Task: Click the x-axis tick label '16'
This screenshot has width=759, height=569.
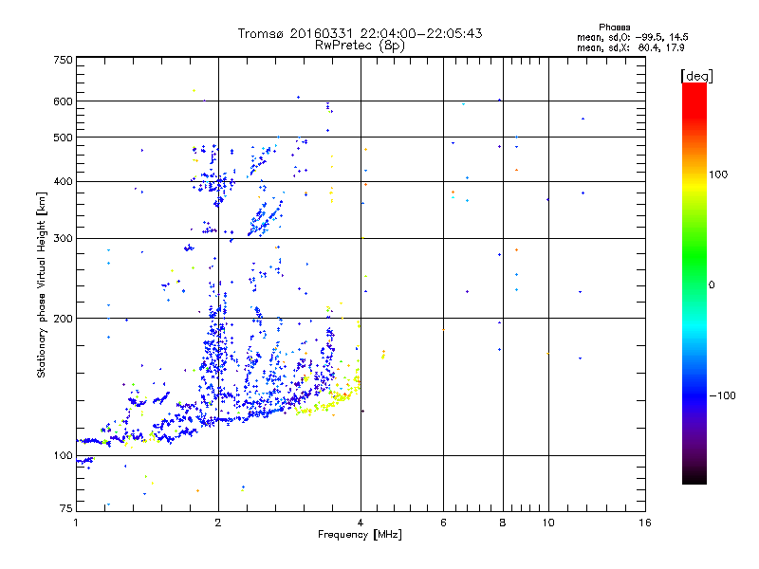Action: click(x=645, y=523)
